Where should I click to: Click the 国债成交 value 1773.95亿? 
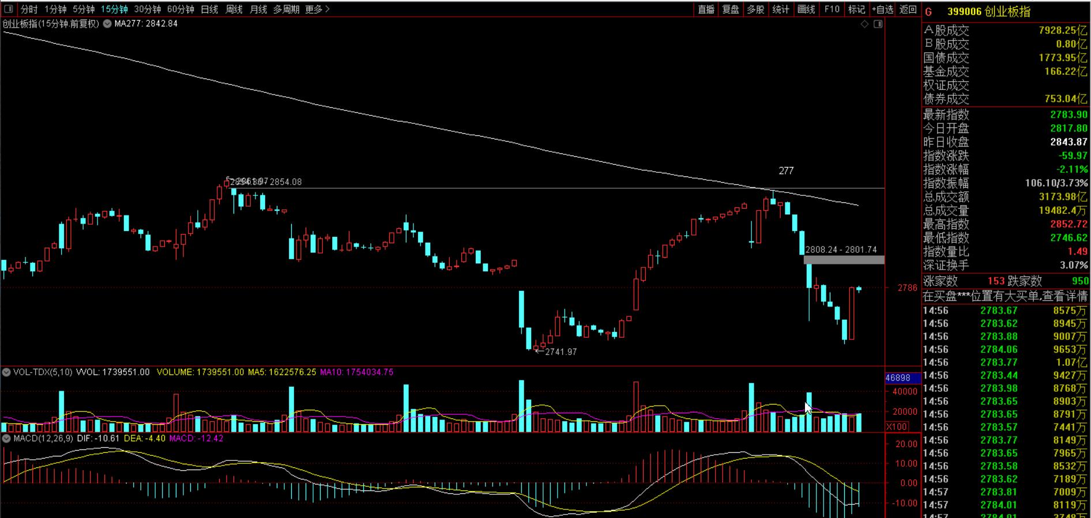[x=1063, y=58]
